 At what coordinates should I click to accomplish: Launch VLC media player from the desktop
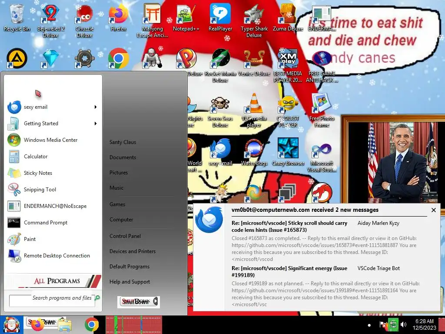tap(254, 110)
